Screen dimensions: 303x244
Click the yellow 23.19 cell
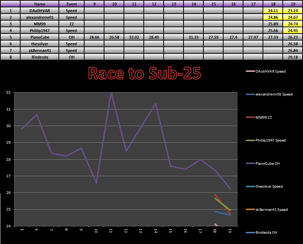point(293,11)
